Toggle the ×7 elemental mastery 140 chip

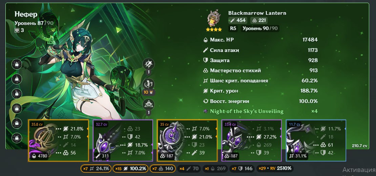(163, 169)
